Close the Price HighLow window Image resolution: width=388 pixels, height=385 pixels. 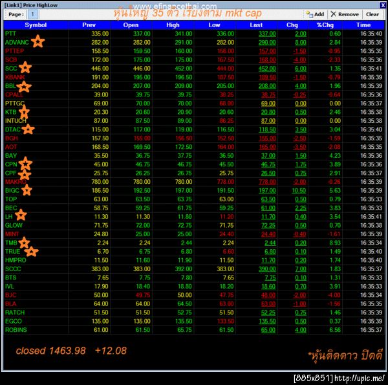point(383,5)
